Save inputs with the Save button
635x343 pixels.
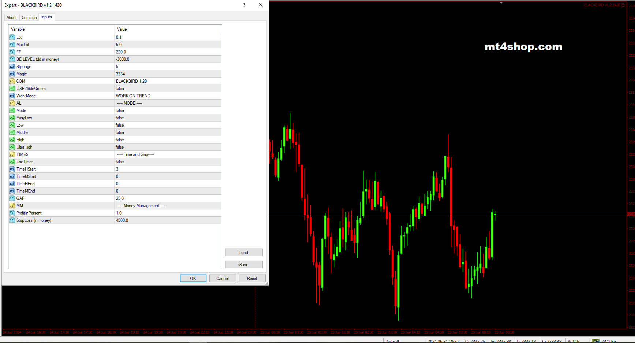tap(244, 265)
